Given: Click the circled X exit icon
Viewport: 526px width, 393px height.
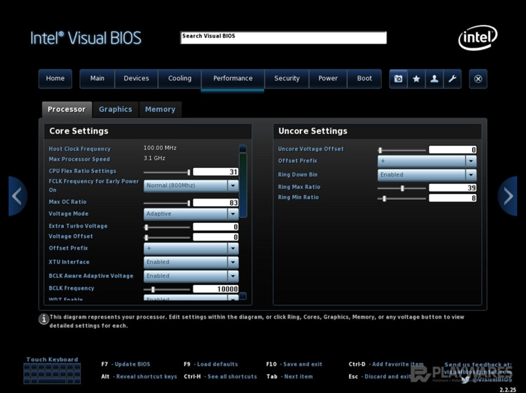Looking at the screenshot, I should point(478,79).
